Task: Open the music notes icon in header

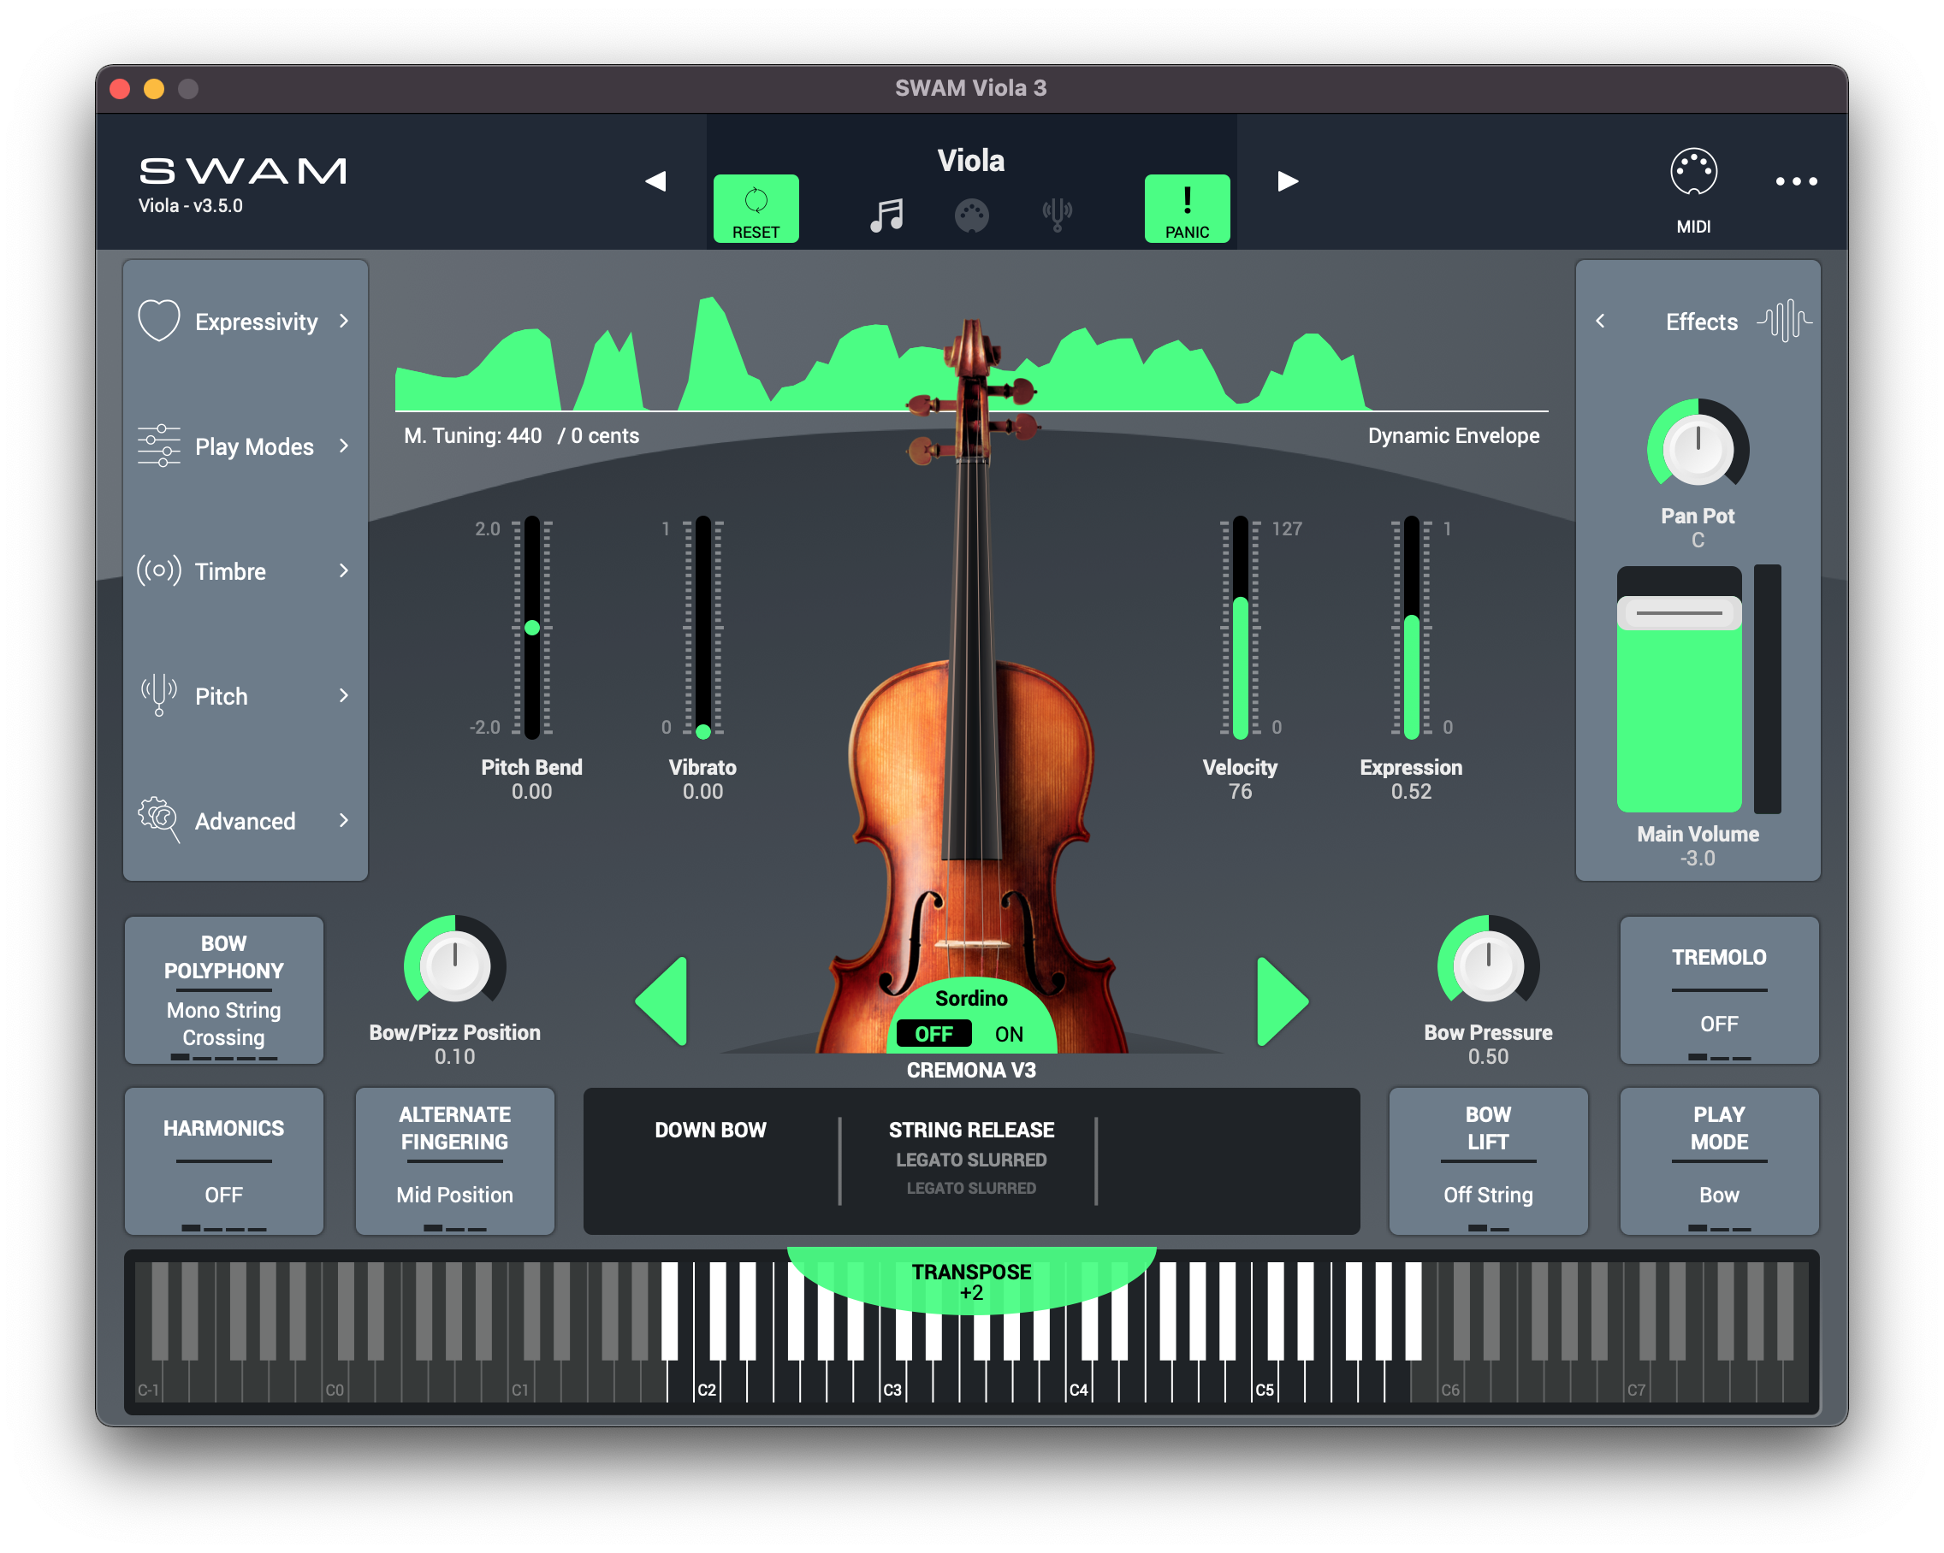Action: (886, 216)
